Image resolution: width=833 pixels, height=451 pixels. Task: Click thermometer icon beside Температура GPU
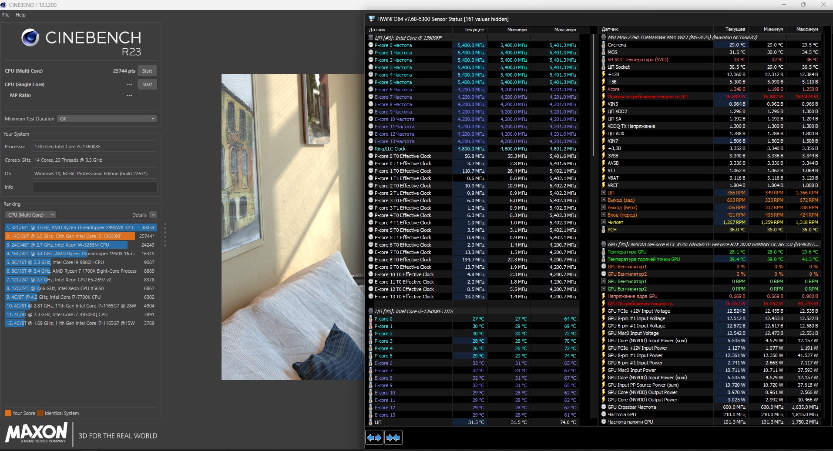tap(604, 252)
